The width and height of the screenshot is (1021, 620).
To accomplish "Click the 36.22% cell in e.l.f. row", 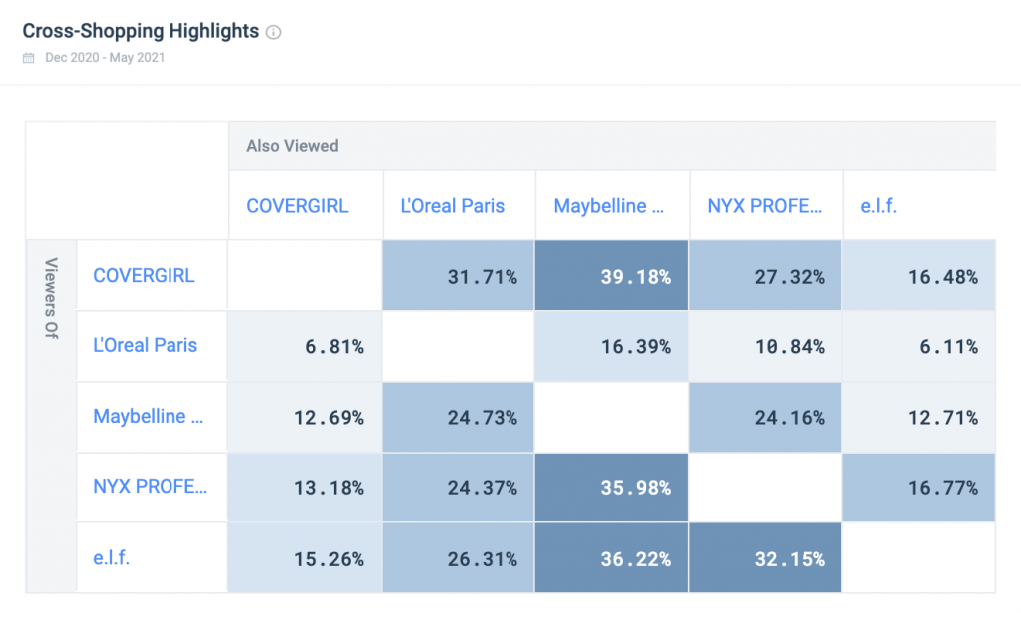I will (x=611, y=558).
